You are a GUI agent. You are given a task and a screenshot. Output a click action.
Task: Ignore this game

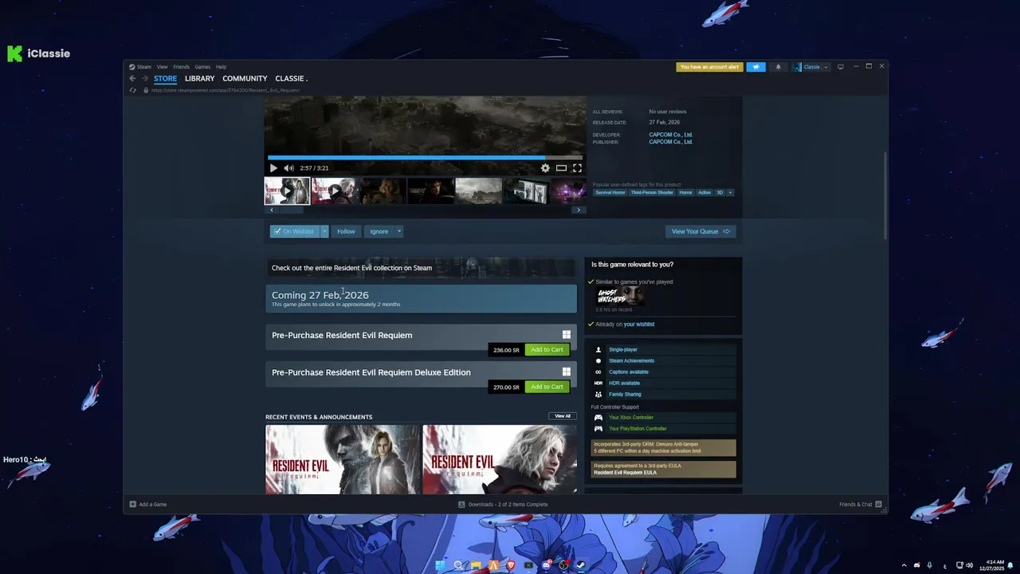(x=379, y=231)
